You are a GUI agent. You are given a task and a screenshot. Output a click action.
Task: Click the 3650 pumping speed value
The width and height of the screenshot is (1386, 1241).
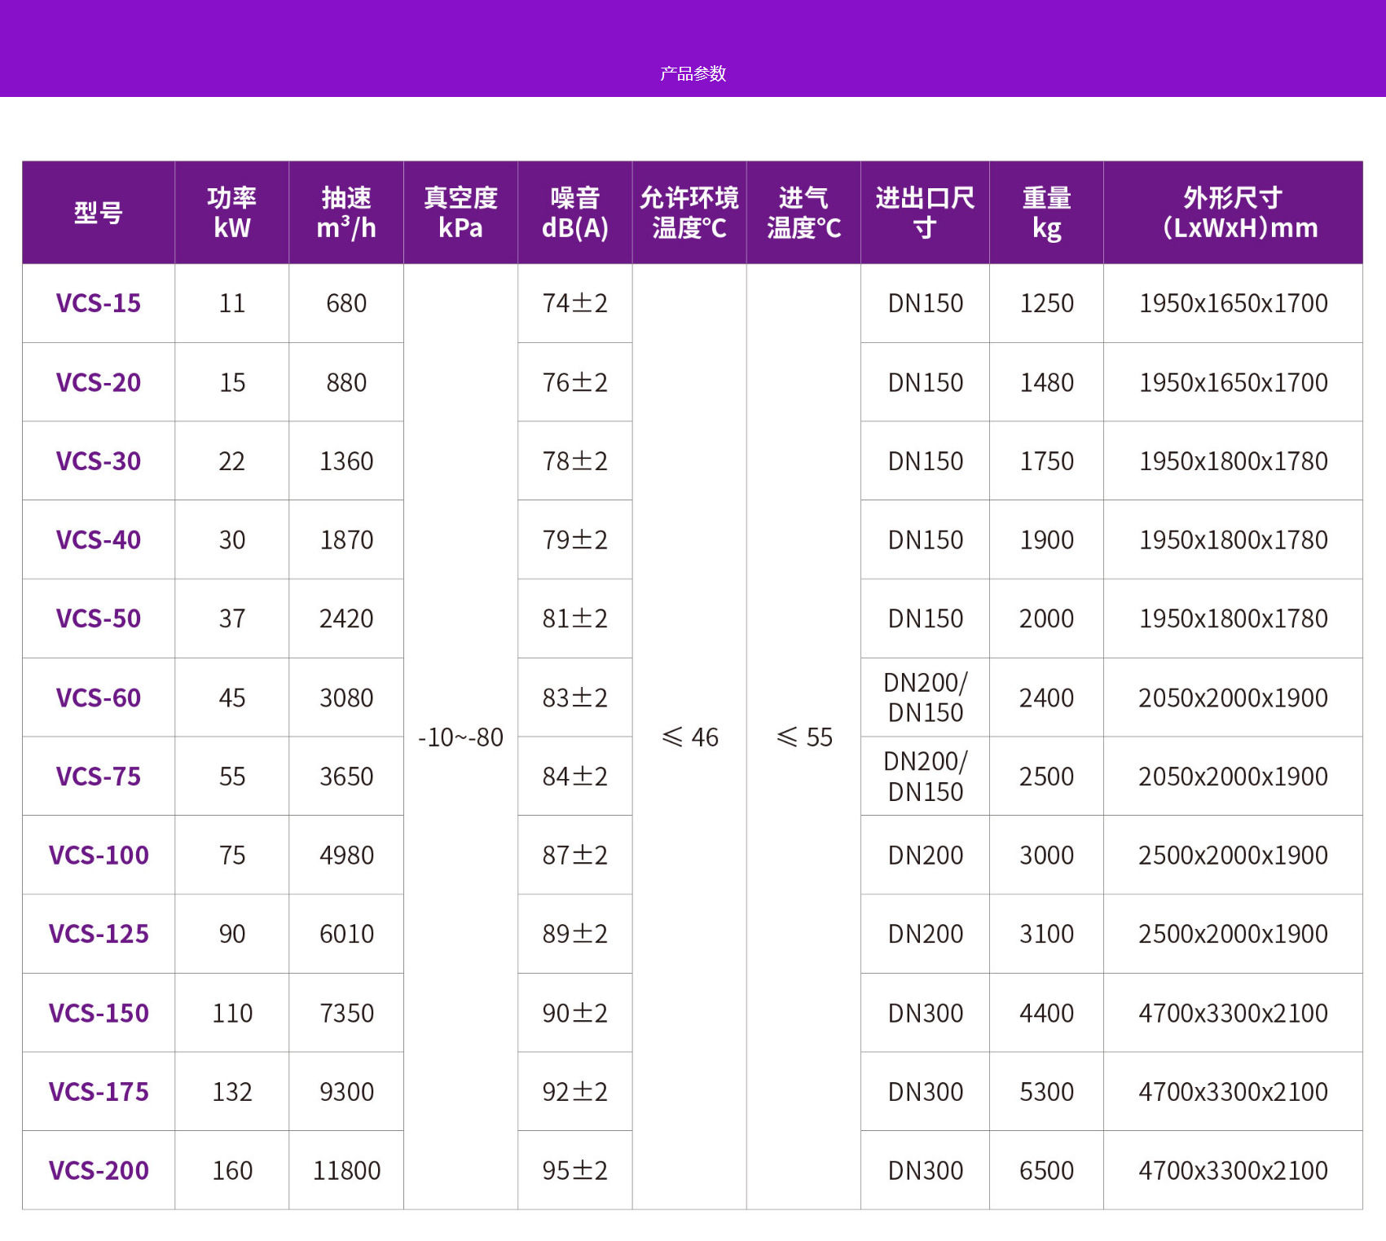click(346, 777)
